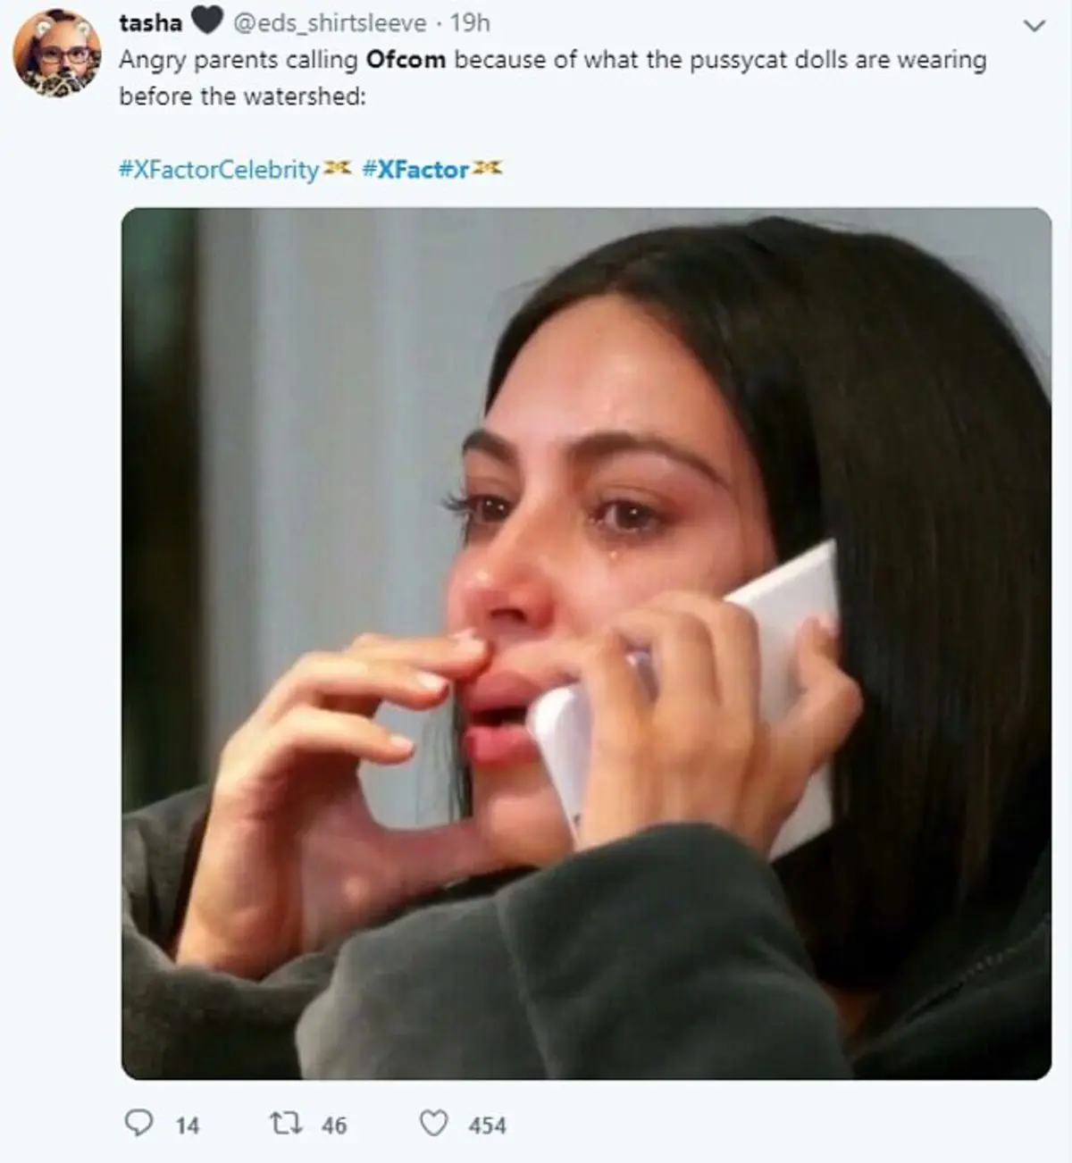The image size is (1072, 1163).
Task: Open the 19h timestamp permalink
Action: pos(470,22)
